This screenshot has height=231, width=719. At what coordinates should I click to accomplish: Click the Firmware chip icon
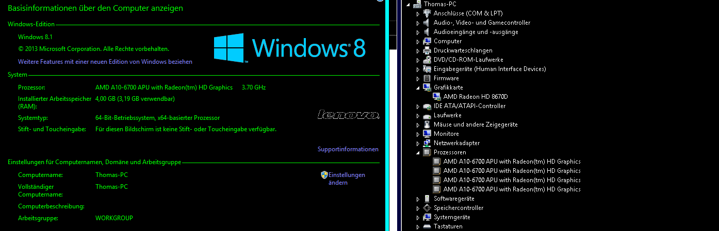coord(427,78)
